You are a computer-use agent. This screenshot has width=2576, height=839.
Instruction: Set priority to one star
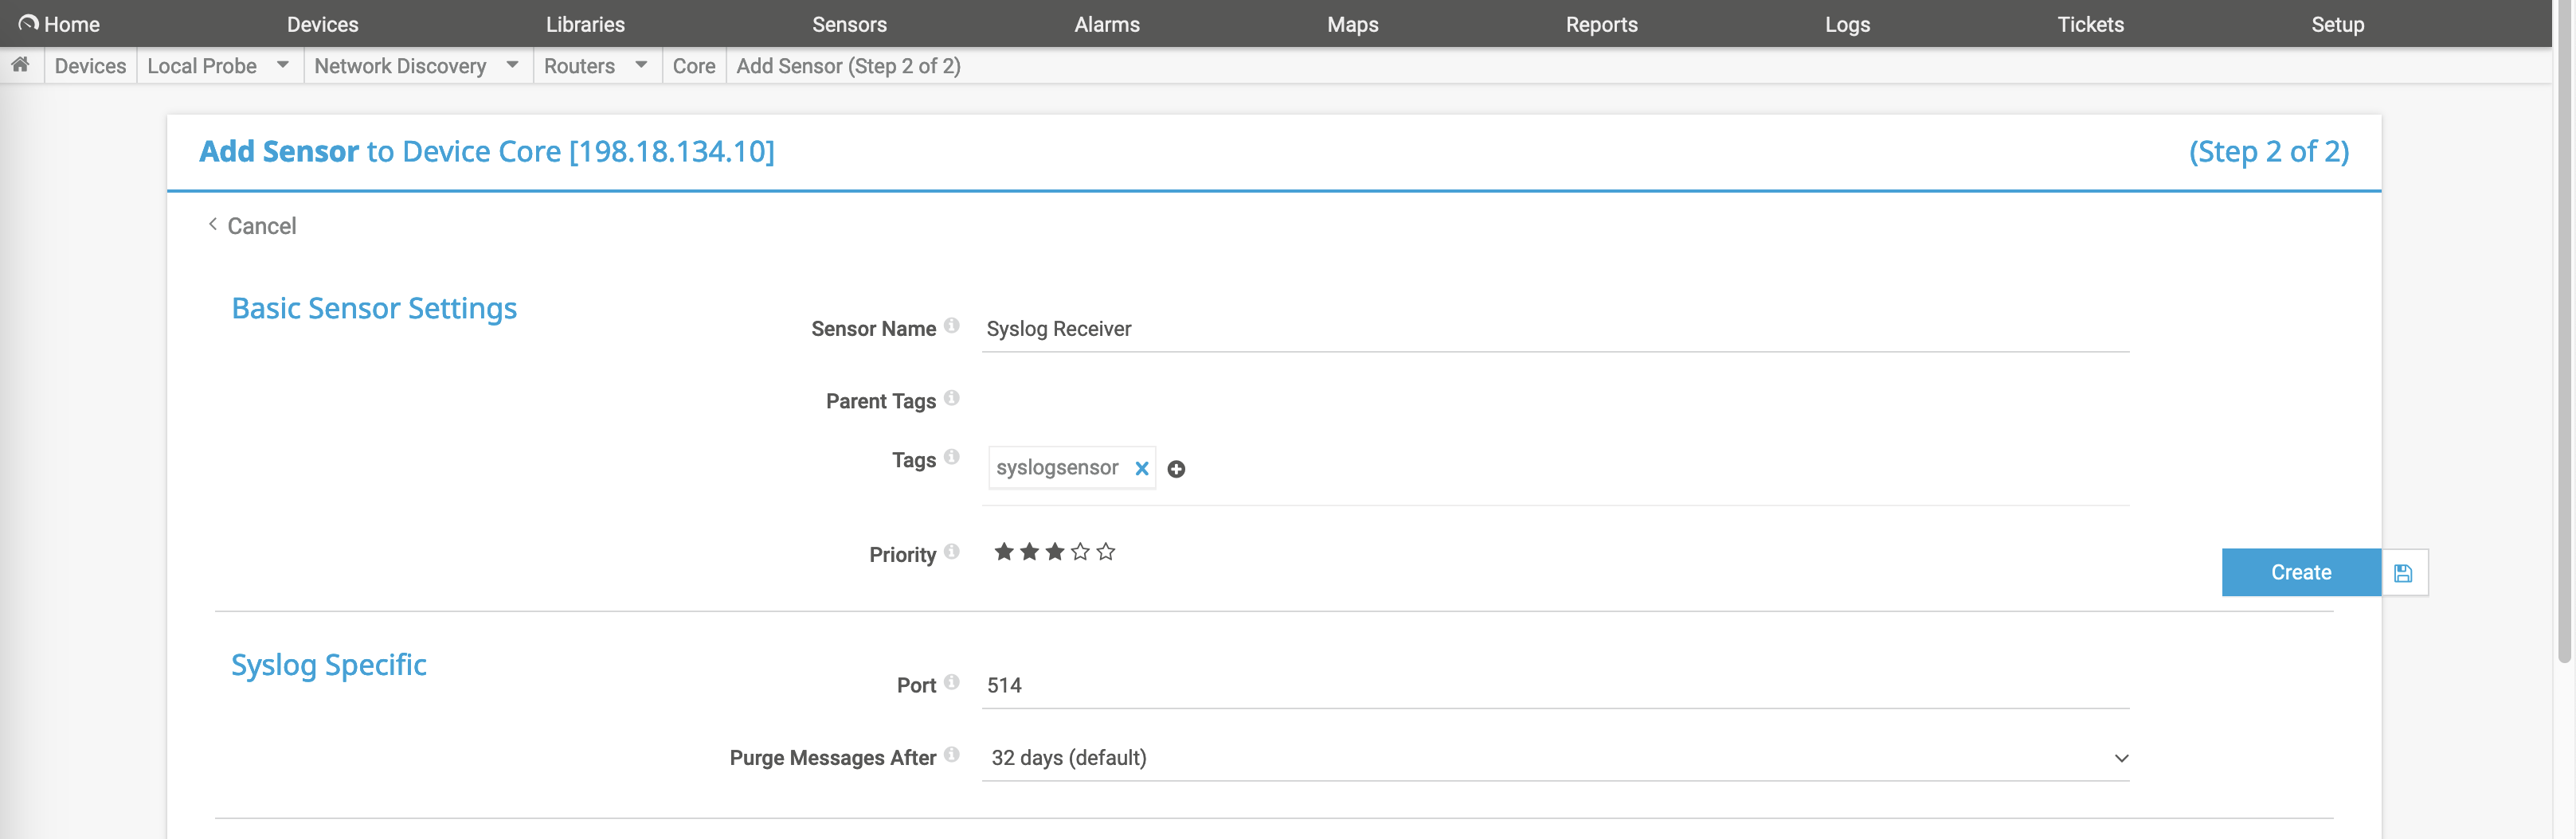tap(1004, 552)
